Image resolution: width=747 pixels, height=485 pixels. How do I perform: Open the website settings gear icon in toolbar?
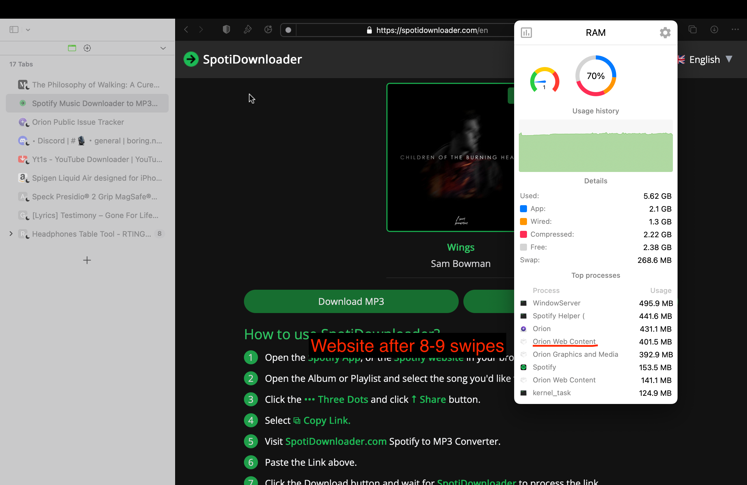point(268,30)
